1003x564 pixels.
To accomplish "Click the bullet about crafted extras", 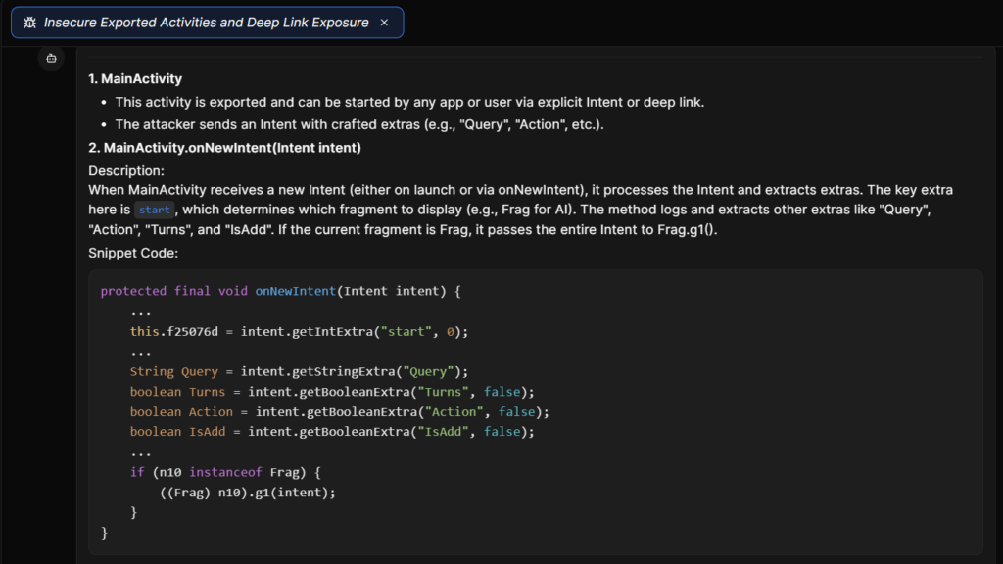I will 359,124.
